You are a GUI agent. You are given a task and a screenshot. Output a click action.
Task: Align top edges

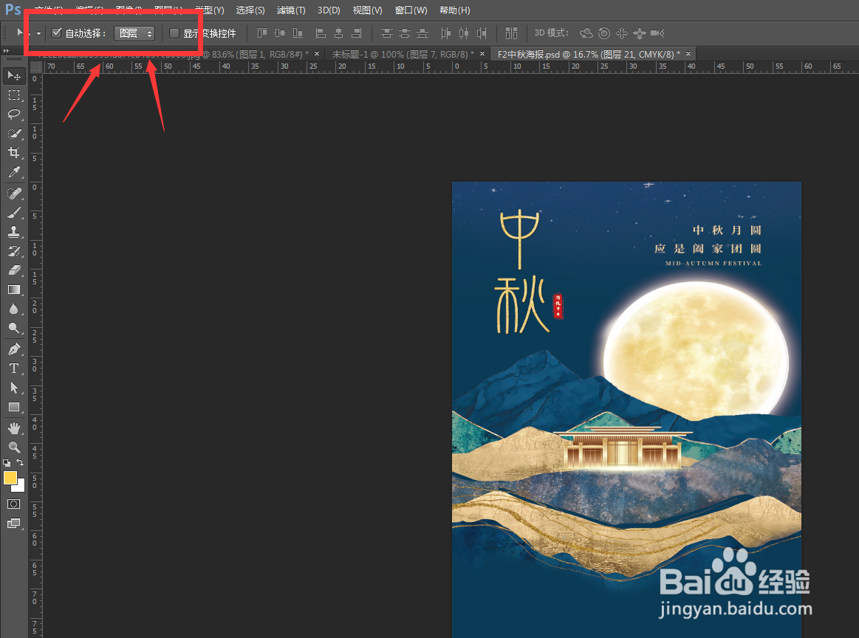pyautogui.click(x=262, y=33)
